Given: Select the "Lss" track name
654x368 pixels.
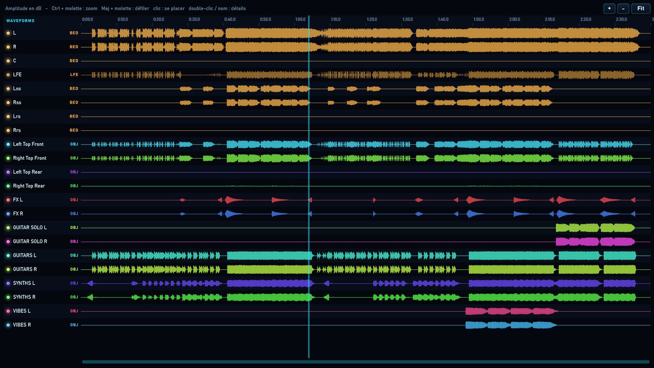Looking at the screenshot, I should 17,89.
